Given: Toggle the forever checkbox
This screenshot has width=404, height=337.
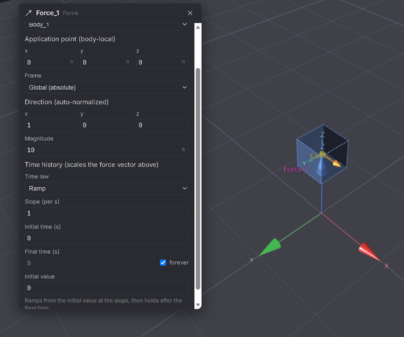Looking at the screenshot, I should [x=163, y=263].
